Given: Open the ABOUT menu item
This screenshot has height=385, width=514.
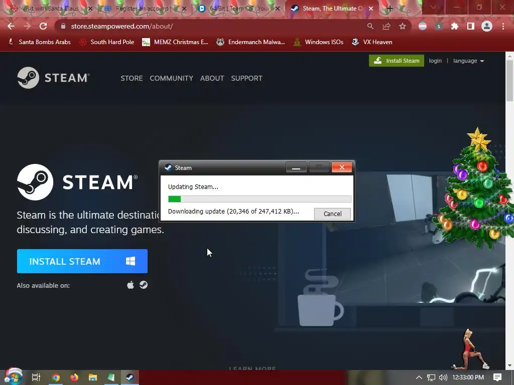Looking at the screenshot, I should pos(212,78).
